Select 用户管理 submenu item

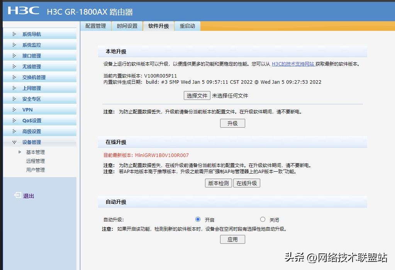click(x=35, y=170)
